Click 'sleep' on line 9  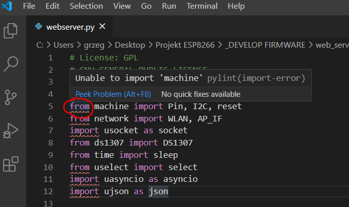point(166,155)
